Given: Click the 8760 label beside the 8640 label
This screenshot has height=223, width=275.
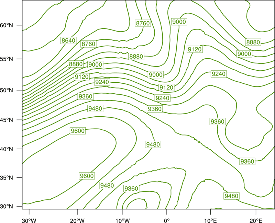Looking at the screenshot, I should 88,44.
